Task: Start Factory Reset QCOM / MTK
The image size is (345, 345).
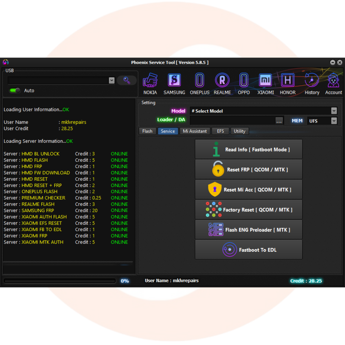Action: click(249, 209)
